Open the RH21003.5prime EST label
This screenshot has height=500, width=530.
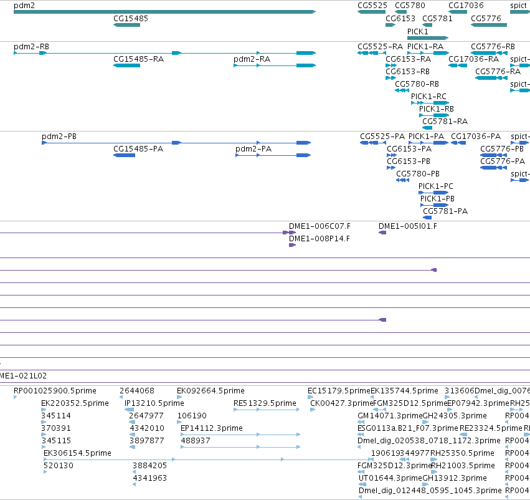tap(463, 466)
